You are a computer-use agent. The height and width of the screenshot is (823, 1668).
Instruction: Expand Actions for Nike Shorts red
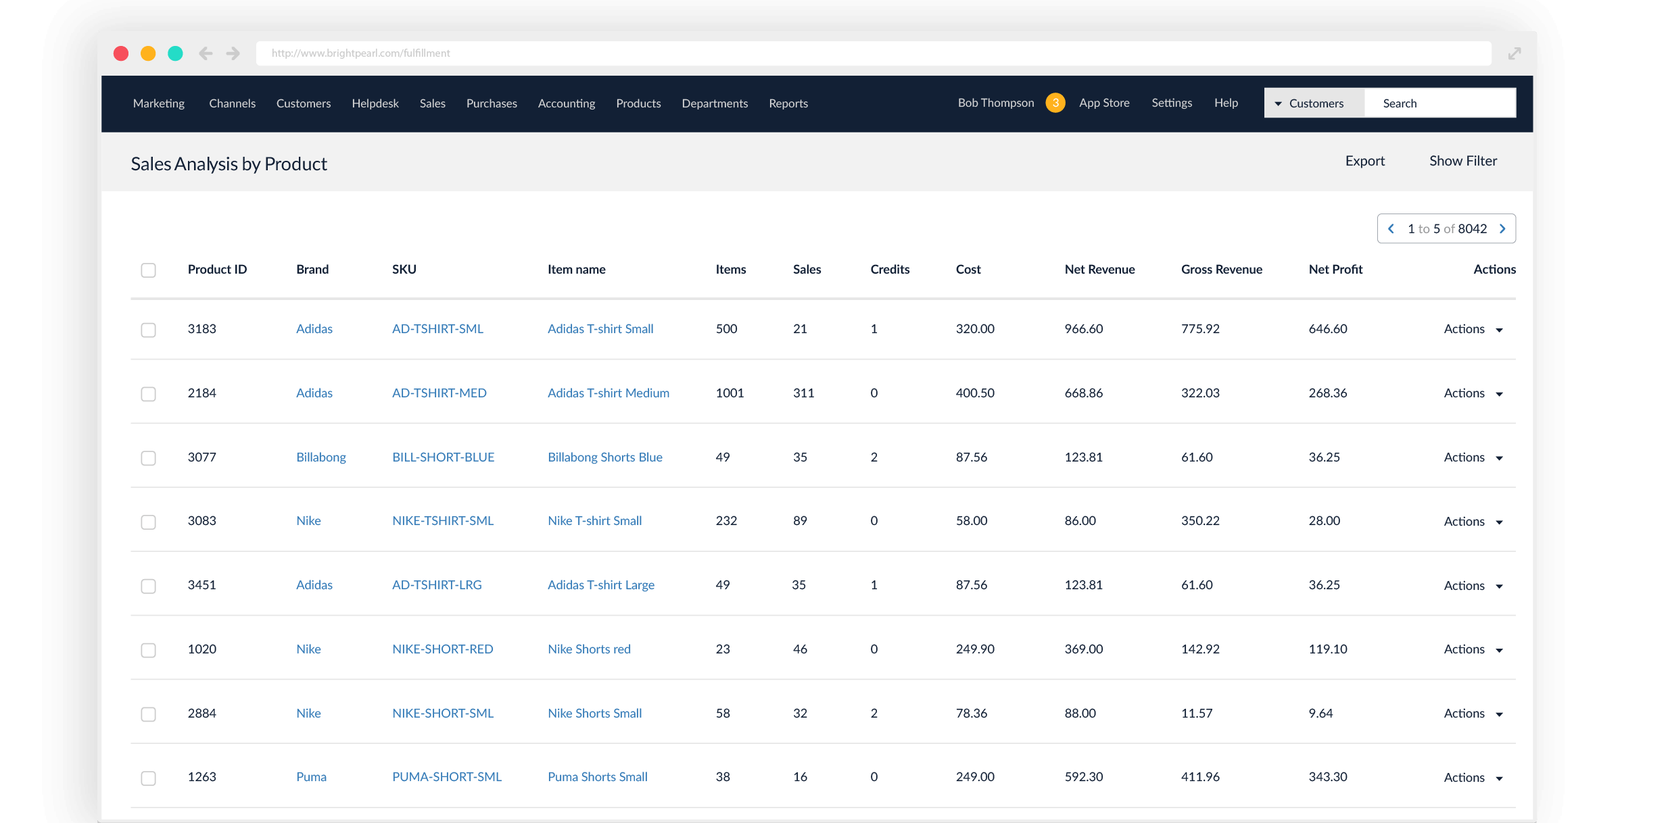1504,649
